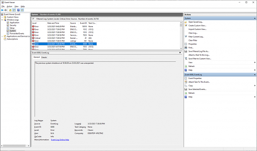This screenshot has width=257, height=151.
Task: Select the EventLog 6008 error row
Action: click(64, 44)
